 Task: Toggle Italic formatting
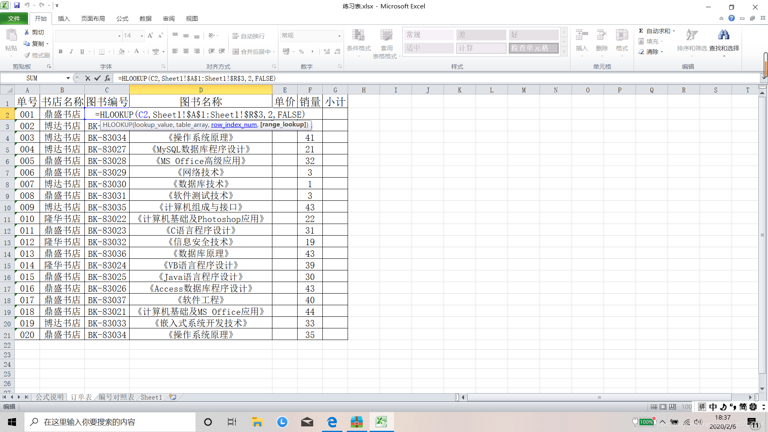(71, 52)
